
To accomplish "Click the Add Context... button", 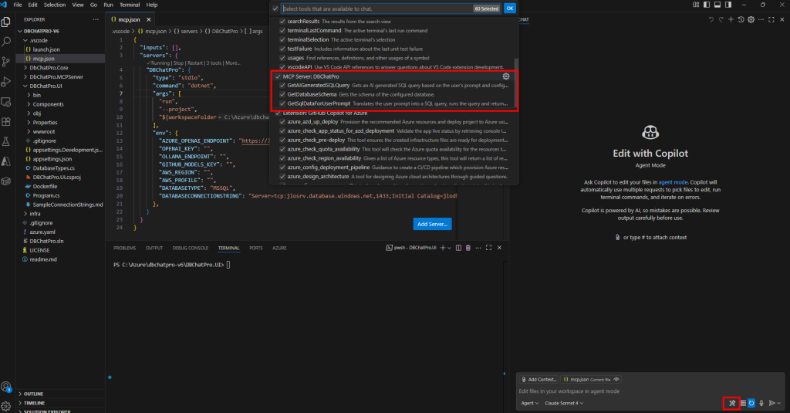I will [539, 379].
